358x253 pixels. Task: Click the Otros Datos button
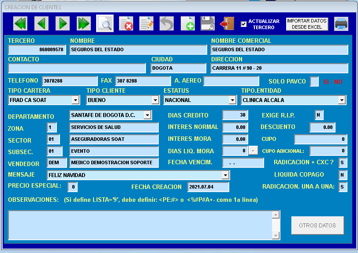point(317,225)
